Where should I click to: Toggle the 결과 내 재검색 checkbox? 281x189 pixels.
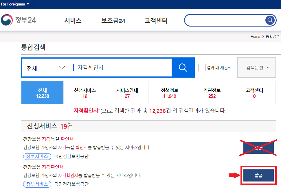coord(202,68)
